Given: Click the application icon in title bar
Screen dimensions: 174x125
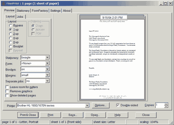Looking at the screenshot, I should click(x=4, y=4).
